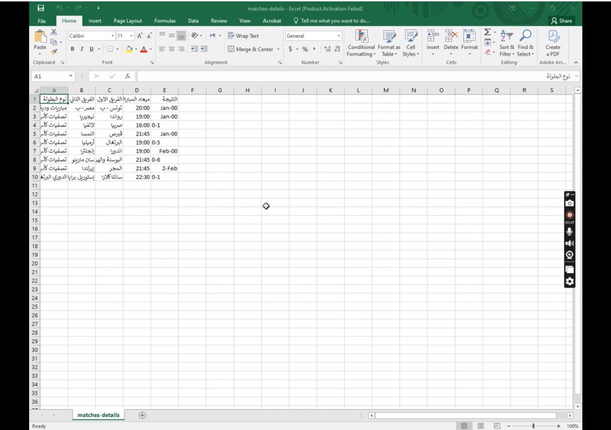Switch to the Page Layout tab

[128, 21]
